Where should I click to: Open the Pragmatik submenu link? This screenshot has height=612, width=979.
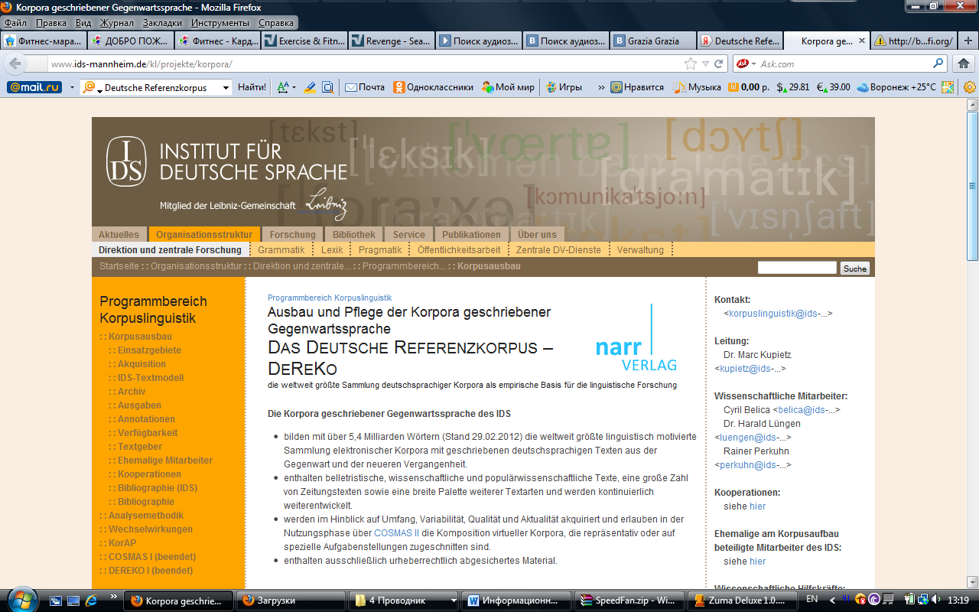coord(380,250)
